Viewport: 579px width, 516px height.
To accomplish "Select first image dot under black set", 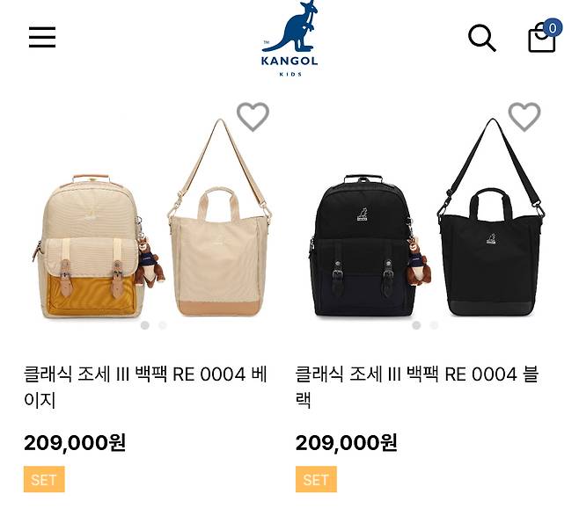I will point(416,325).
